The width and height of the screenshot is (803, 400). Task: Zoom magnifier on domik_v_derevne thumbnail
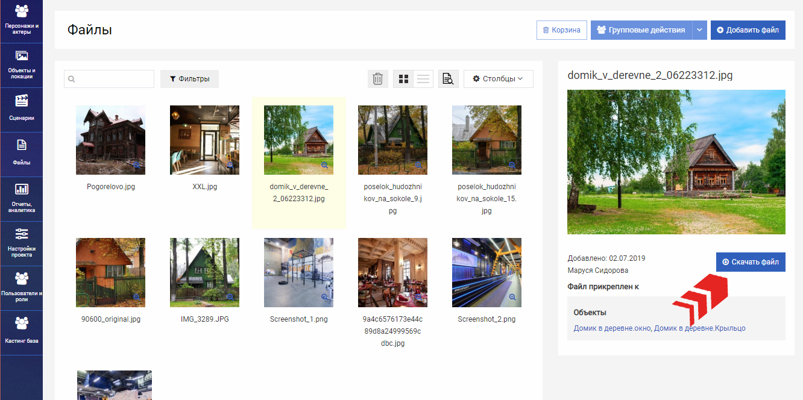coord(324,164)
